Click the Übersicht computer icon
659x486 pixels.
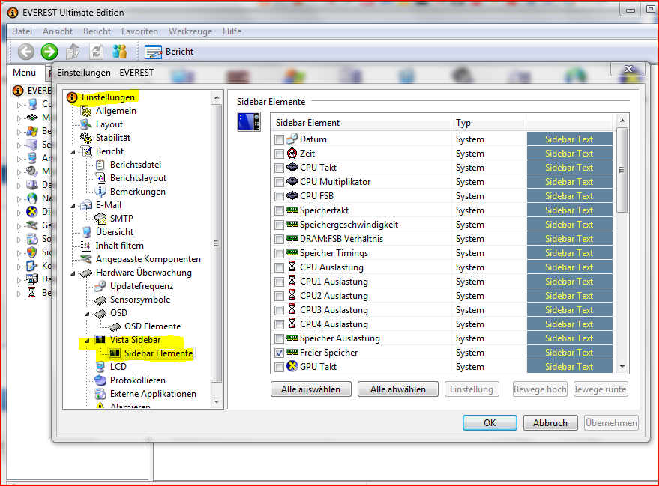(x=86, y=232)
